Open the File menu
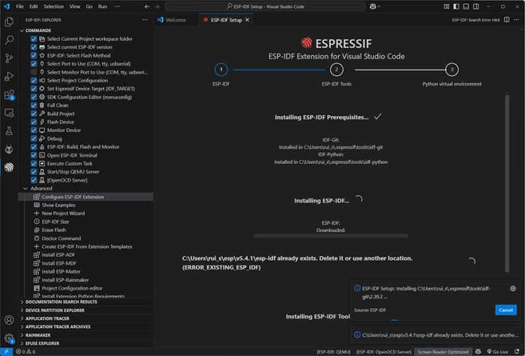The image size is (525, 356). (x=20, y=6)
